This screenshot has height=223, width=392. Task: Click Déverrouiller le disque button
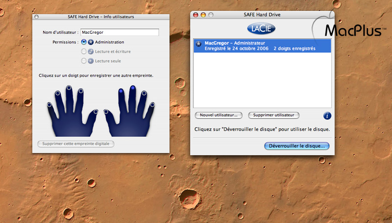pyautogui.click(x=297, y=146)
